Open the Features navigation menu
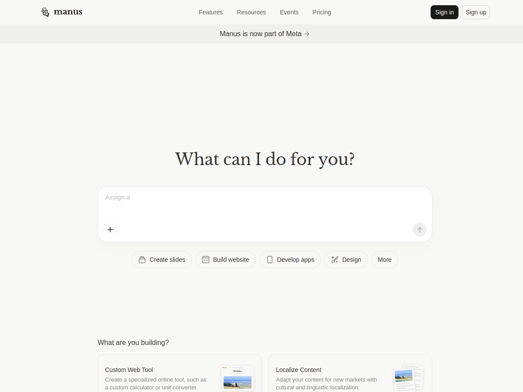The image size is (523, 392). coord(211,12)
